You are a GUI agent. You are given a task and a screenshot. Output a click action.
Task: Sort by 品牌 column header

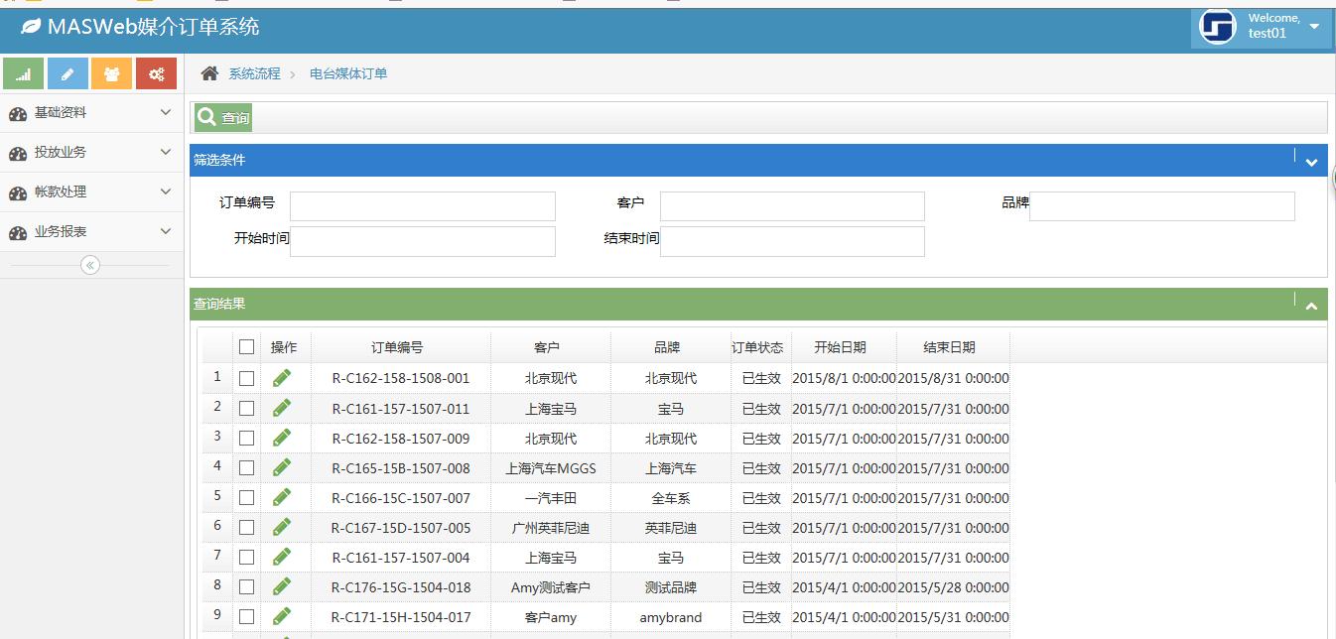[x=667, y=347]
